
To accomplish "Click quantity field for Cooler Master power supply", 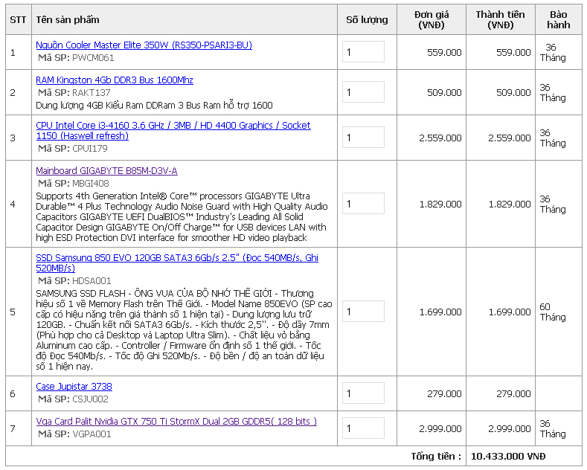I will [x=363, y=51].
